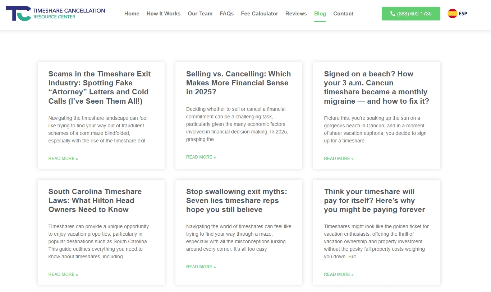Click the Stop swallowing exit myths headline
The width and height of the screenshot is (491, 292).
click(237, 201)
